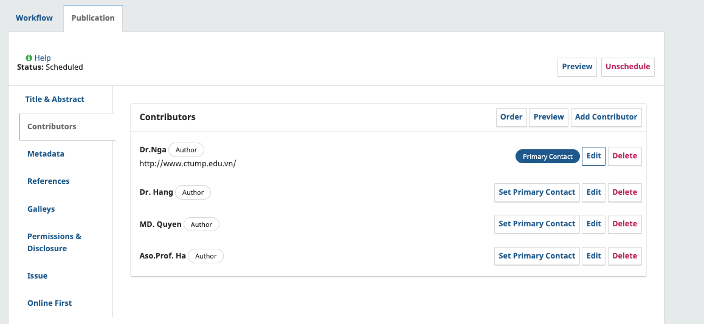Viewport: 704px width, 324px height.
Task: Select the Online First section
Action: coord(49,303)
